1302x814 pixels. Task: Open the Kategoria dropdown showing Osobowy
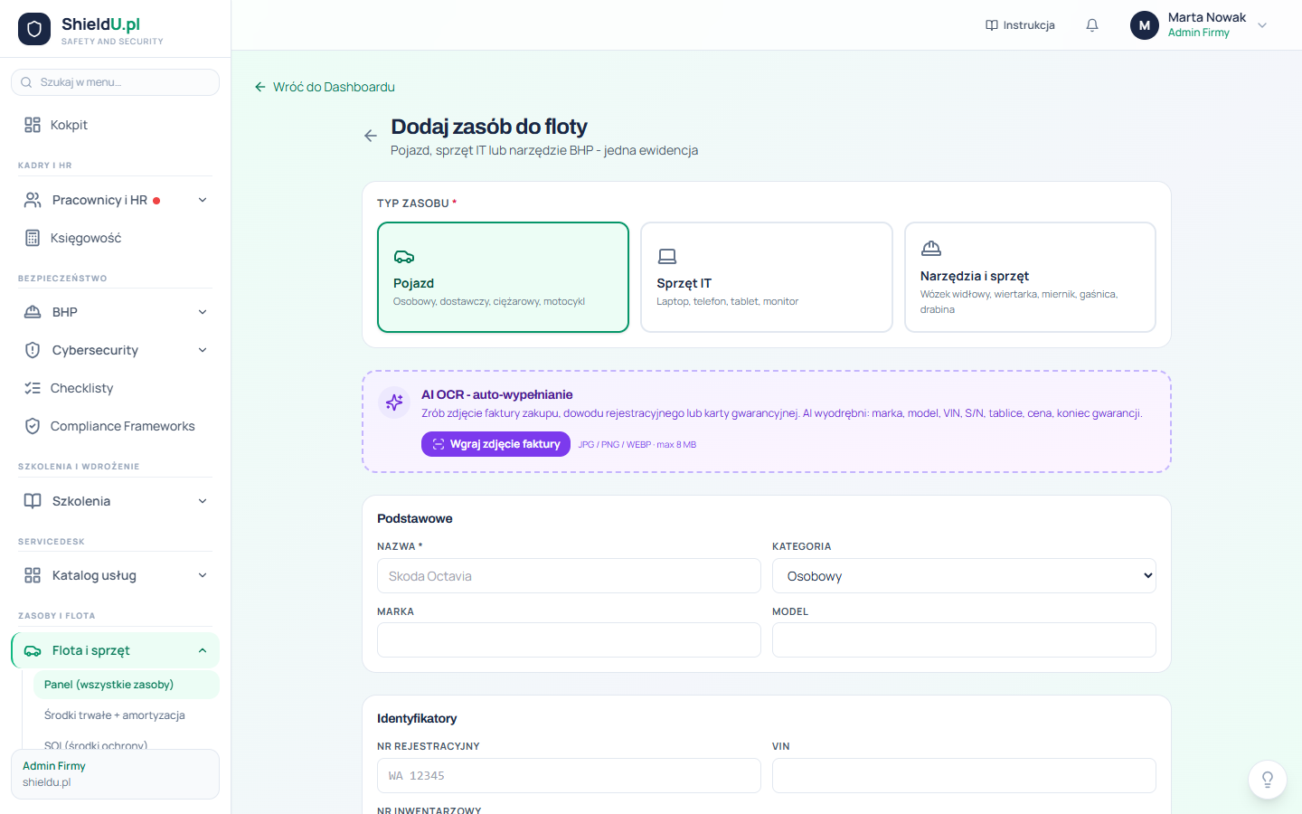[964, 576]
